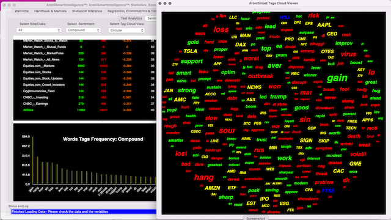Click the yellow GME tag
Screen dimensions: 391x220
click(x=356, y=164)
